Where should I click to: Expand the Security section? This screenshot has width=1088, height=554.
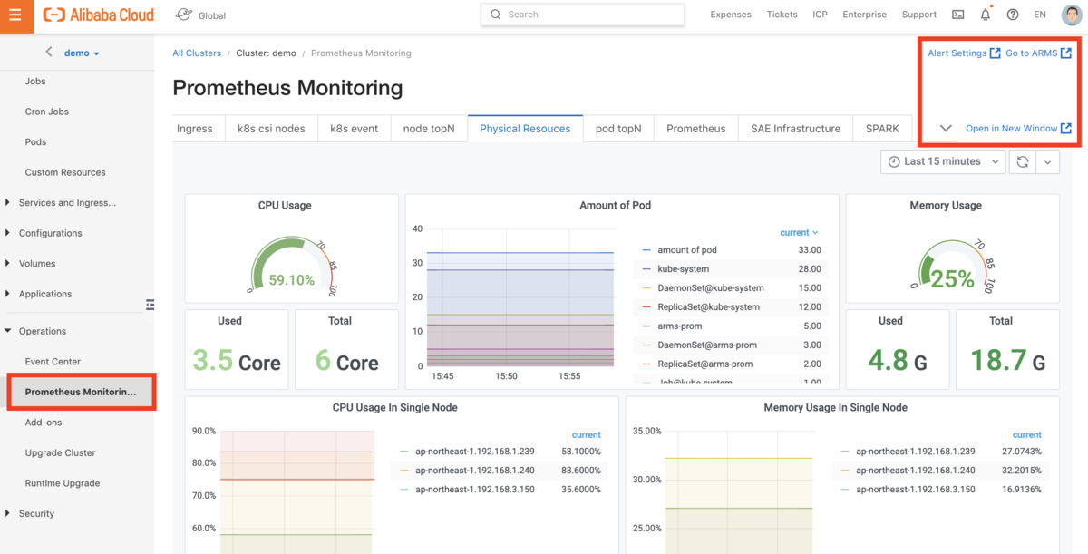(36, 513)
